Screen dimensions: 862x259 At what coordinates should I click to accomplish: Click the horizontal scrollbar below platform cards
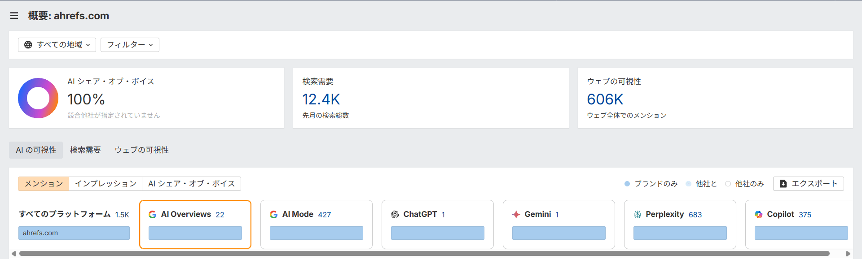(x=424, y=254)
